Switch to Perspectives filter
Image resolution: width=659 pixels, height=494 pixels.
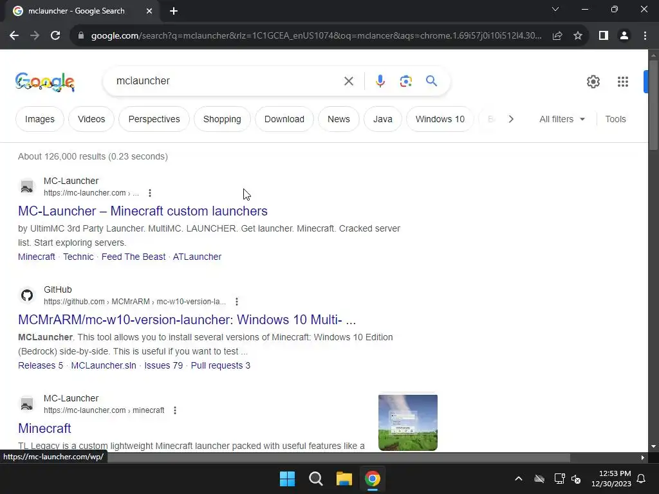[x=154, y=119]
